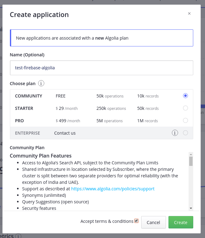This screenshot has height=238, width=205.
Task: Click the STARTER plan row label
Action: tap(24, 108)
